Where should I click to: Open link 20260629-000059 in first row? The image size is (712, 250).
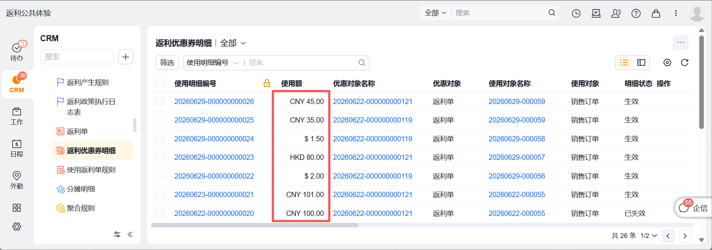coord(517,102)
